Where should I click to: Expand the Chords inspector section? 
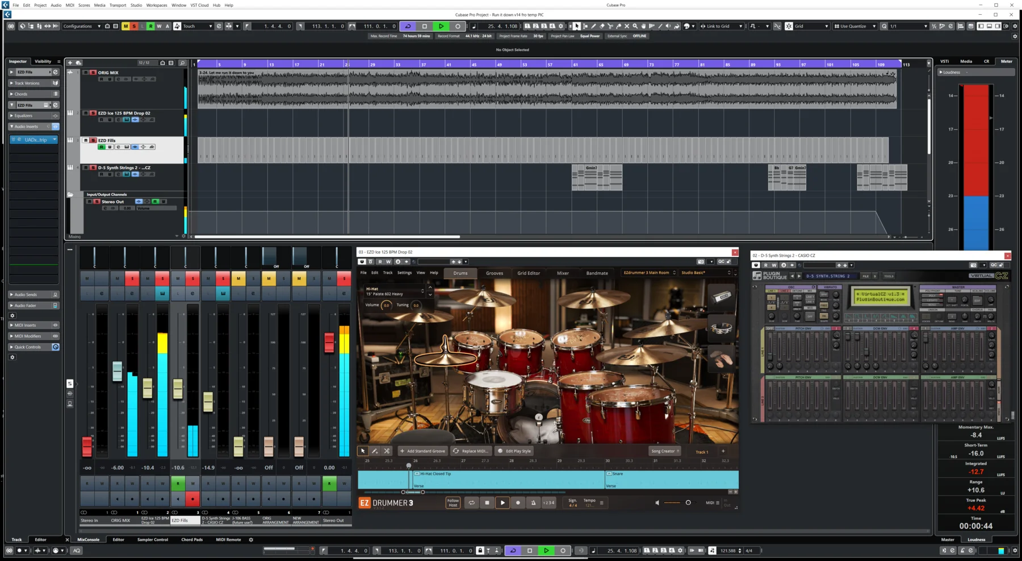pyautogui.click(x=33, y=94)
